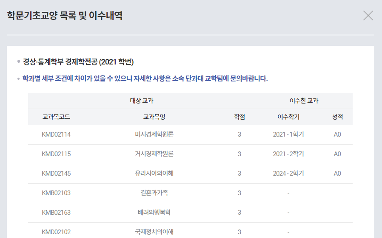The height and width of the screenshot is (238, 382).
Task: Click the 2024 - 2학기 semester cell
Action: pyautogui.click(x=288, y=174)
